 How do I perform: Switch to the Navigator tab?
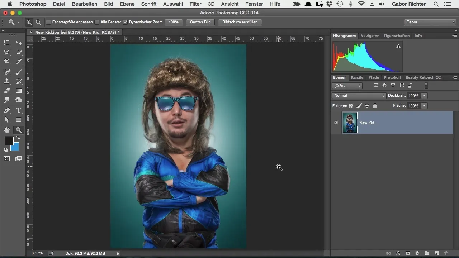[x=369, y=36]
